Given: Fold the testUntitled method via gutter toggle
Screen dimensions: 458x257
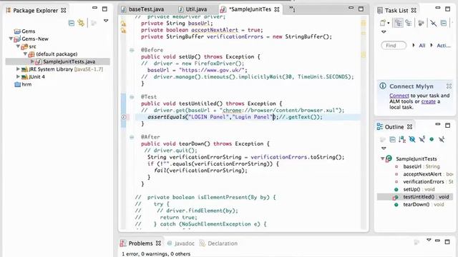Looking at the screenshot, I should click(x=132, y=97).
